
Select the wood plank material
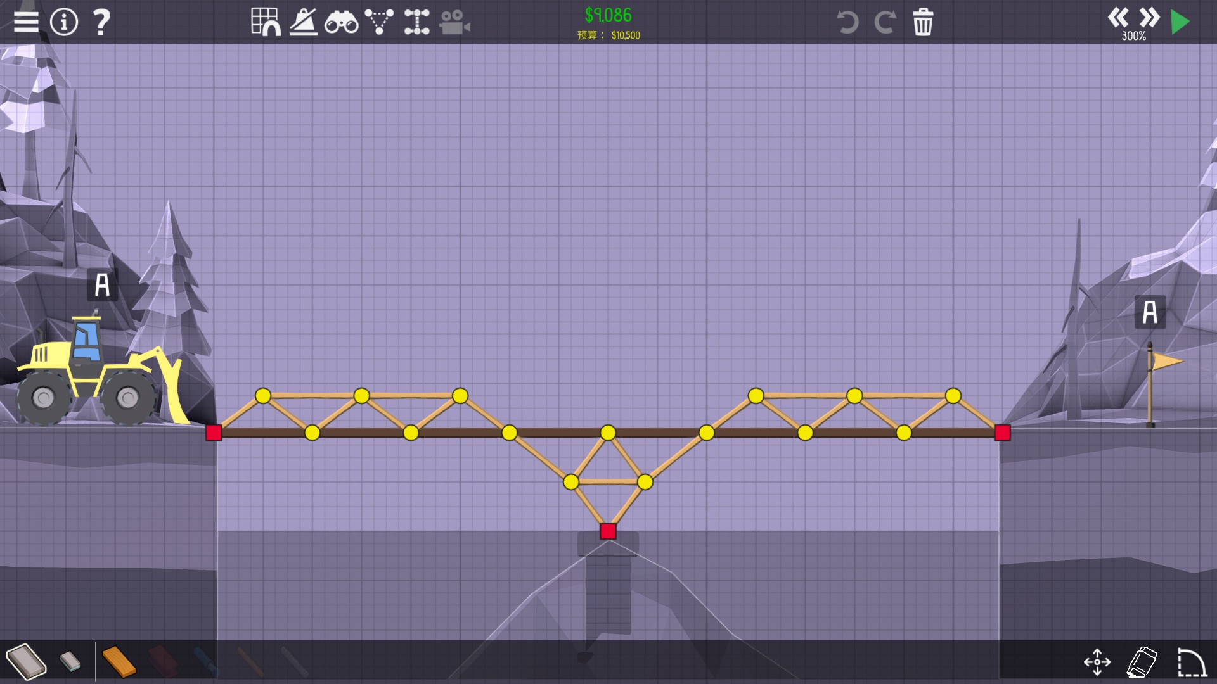(x=119, y=662)
